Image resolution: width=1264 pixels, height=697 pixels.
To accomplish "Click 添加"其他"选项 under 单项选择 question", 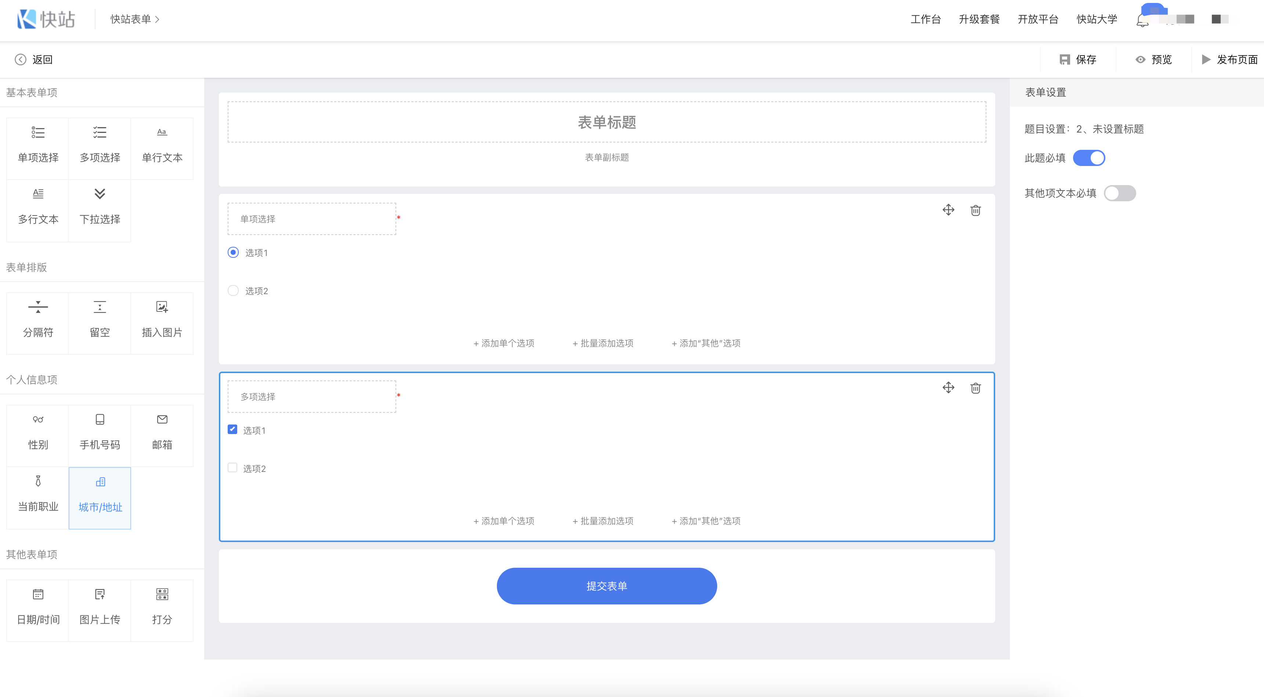I will (706, 343).
